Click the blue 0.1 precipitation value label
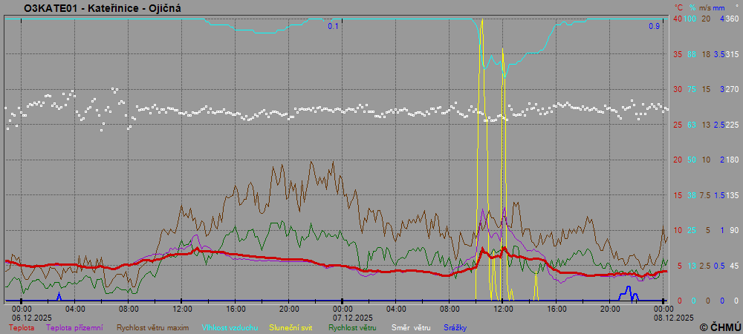The width and height of the screenshot is (743, 334). point(334,26)
